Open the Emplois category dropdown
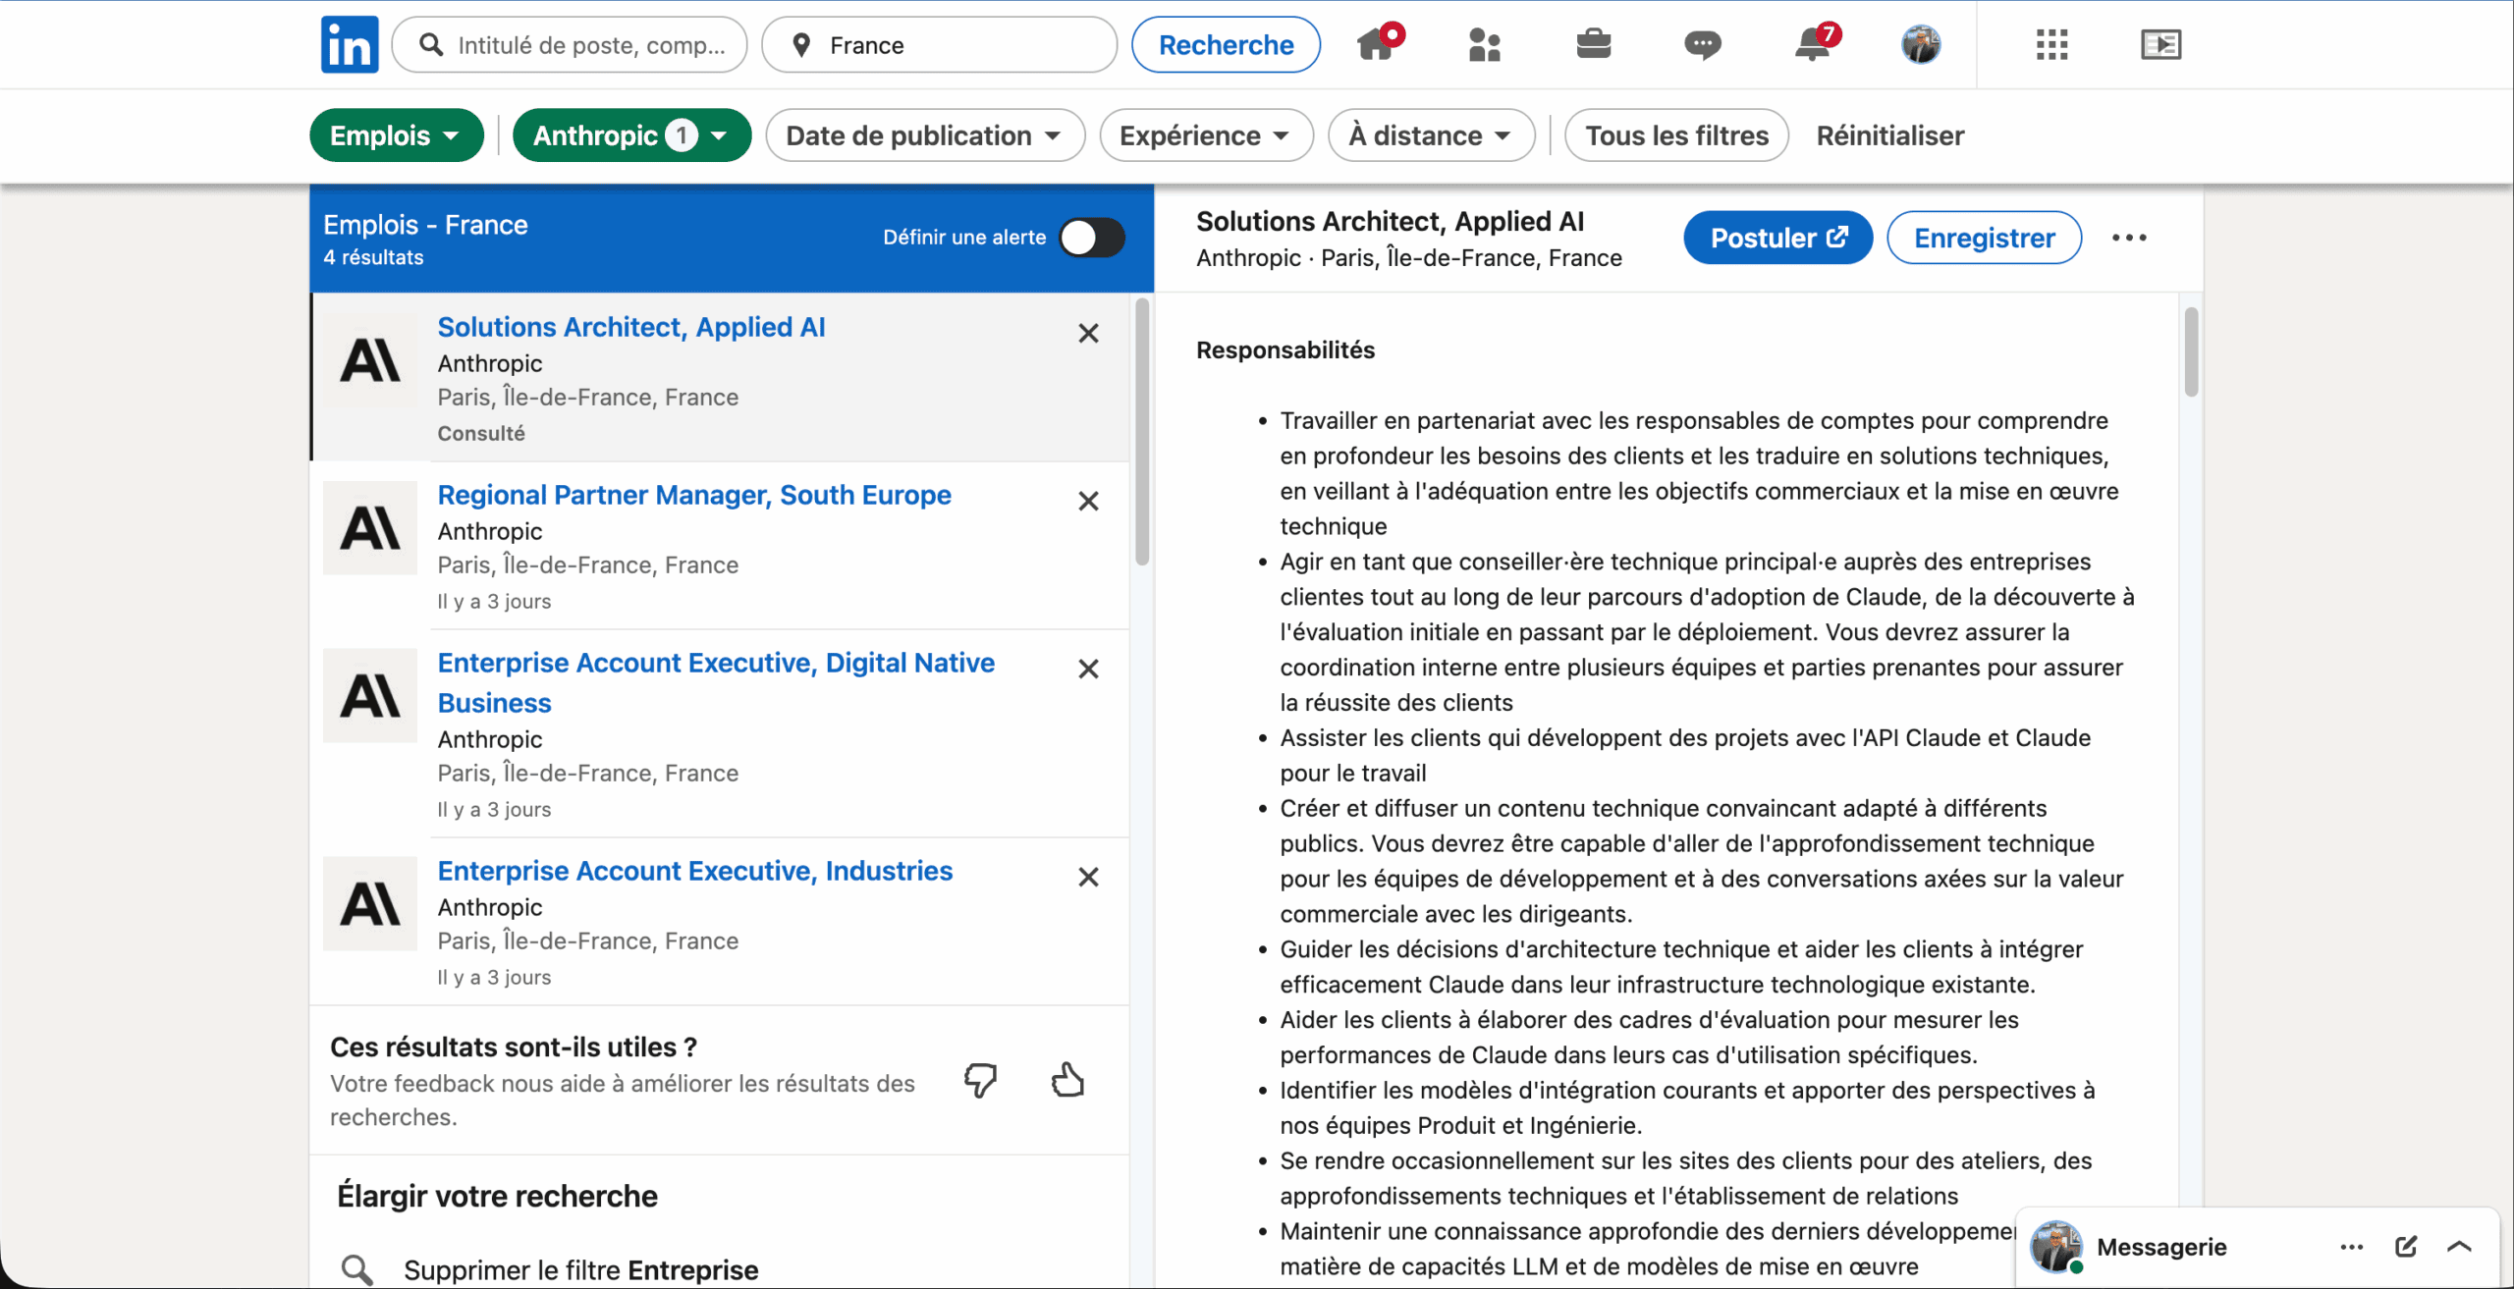This screenshot has height=1289, width=2514. coord(396,135)
